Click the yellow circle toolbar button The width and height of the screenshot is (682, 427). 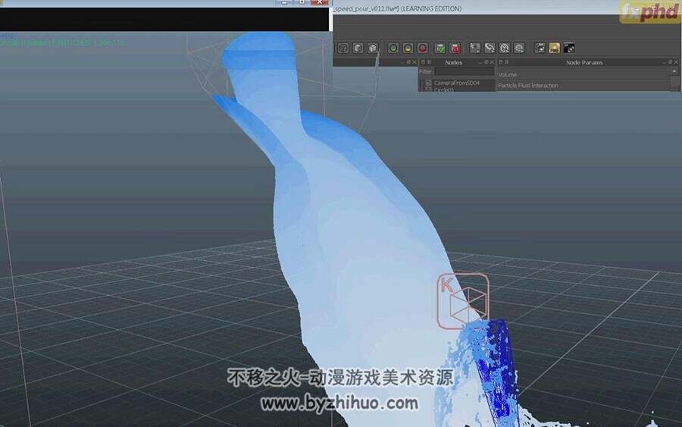tap(408, 48)
